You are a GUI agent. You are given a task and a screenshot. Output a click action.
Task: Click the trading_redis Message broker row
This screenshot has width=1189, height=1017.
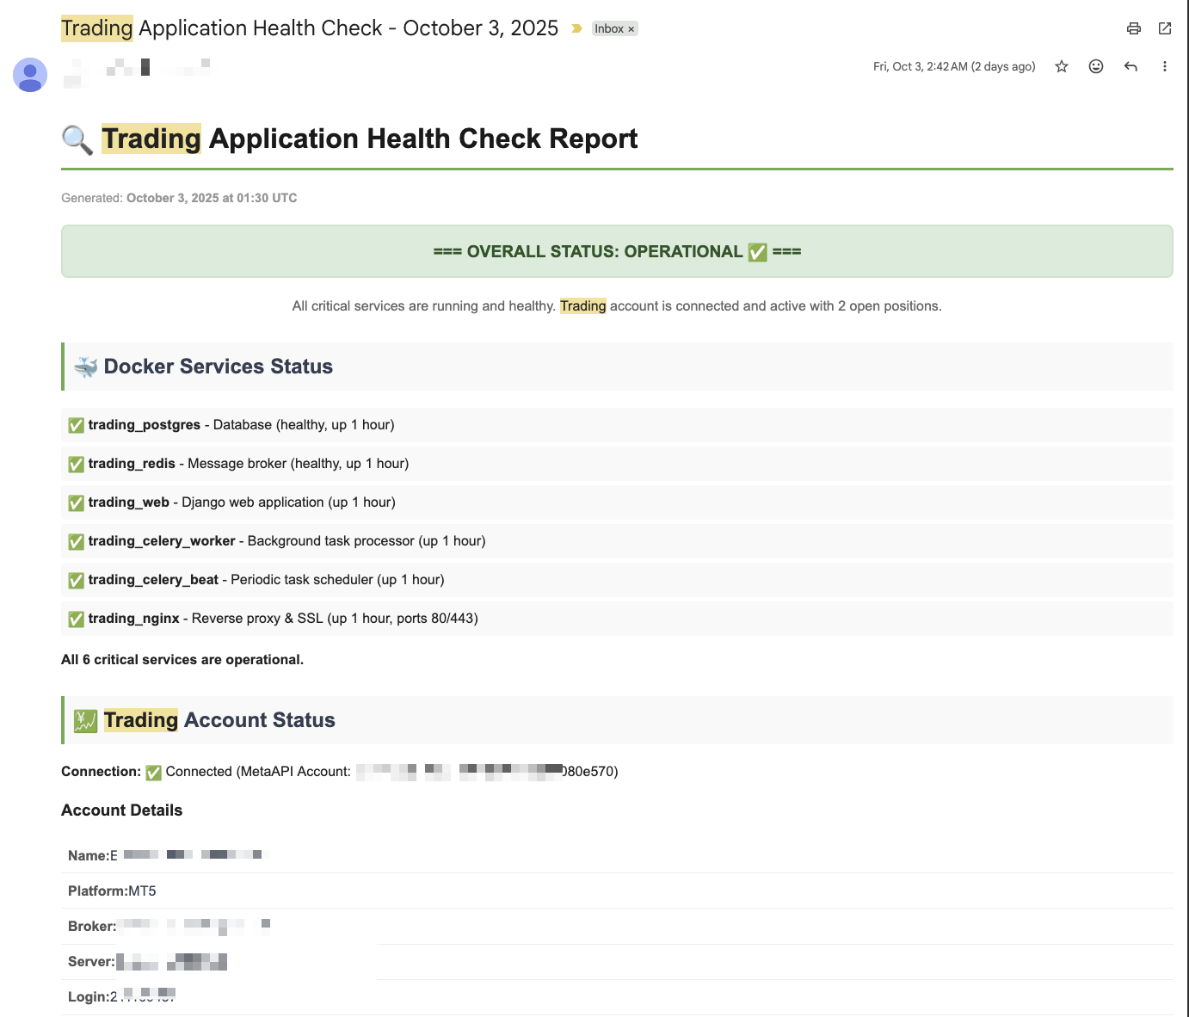pyautogui.click(x=617, y=464)
